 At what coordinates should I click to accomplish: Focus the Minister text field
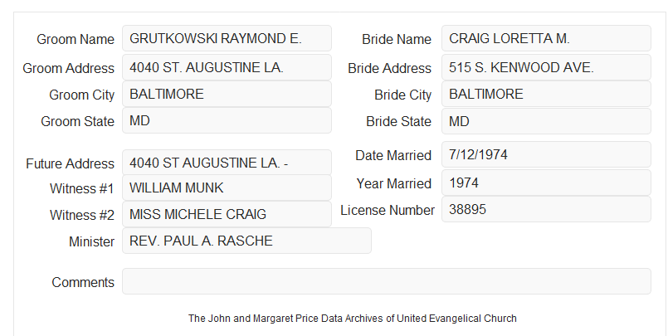point(246,241)
